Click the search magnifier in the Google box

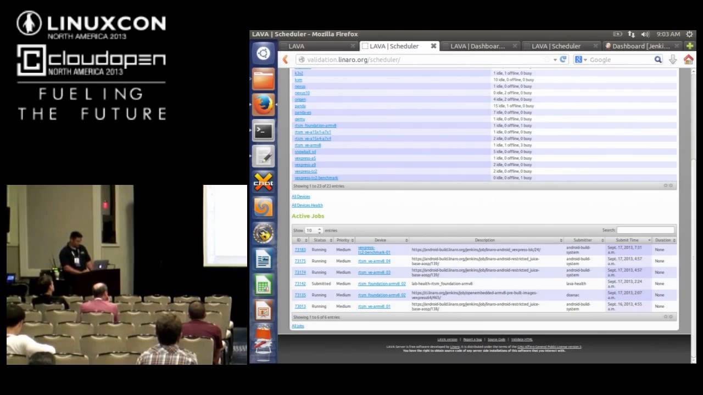click(658, 59)
